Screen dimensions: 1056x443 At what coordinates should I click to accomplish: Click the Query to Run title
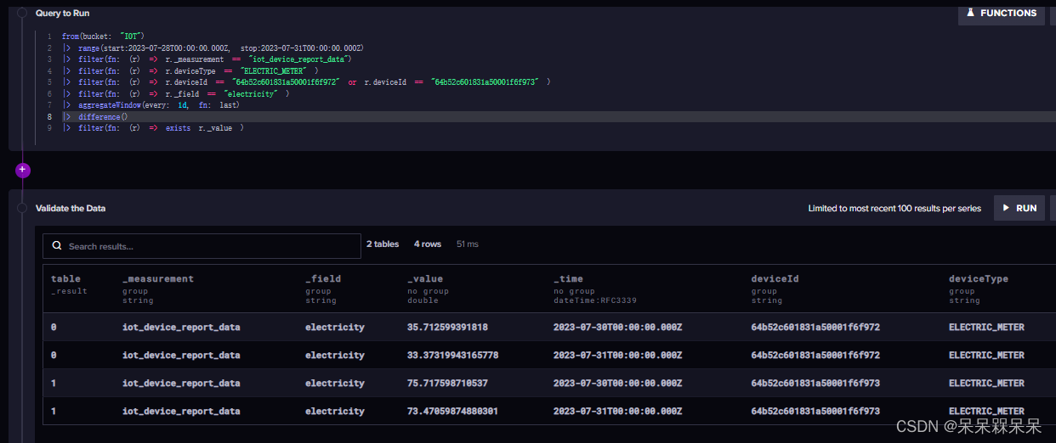coord(62,14)
